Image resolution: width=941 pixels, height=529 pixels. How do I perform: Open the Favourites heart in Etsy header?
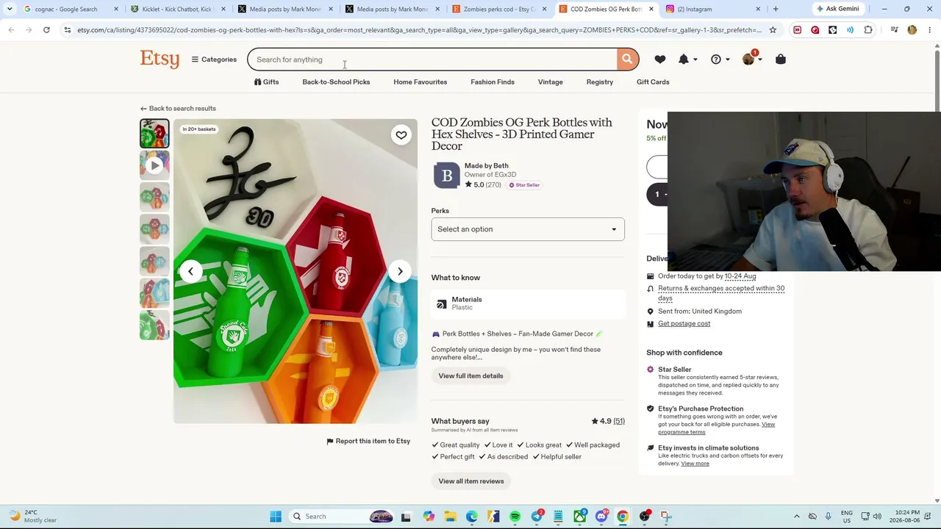tap(660, 60)
